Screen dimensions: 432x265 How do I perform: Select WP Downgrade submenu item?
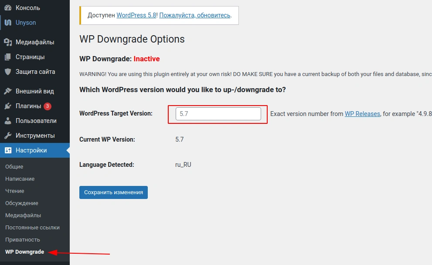pos(25,252)
